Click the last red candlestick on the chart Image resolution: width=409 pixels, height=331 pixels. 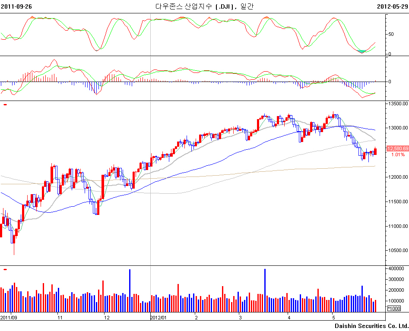375,151
